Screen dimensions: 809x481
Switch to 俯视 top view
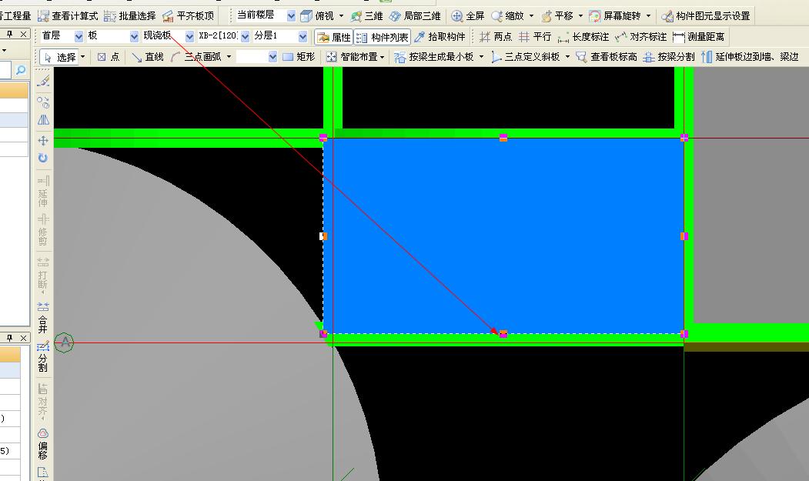[318, 16]
